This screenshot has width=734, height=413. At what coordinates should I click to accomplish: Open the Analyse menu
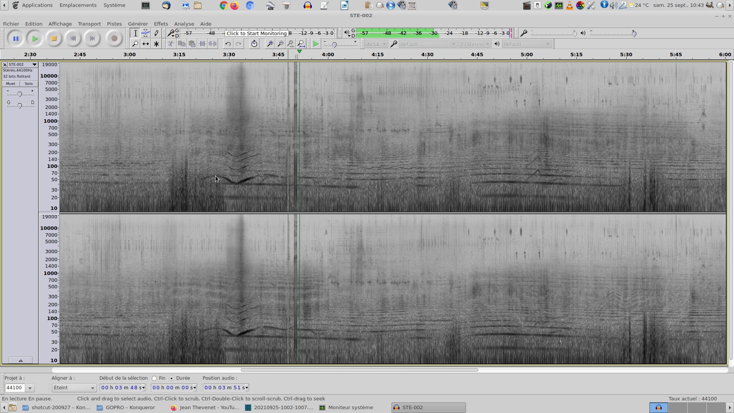[184, 24]
